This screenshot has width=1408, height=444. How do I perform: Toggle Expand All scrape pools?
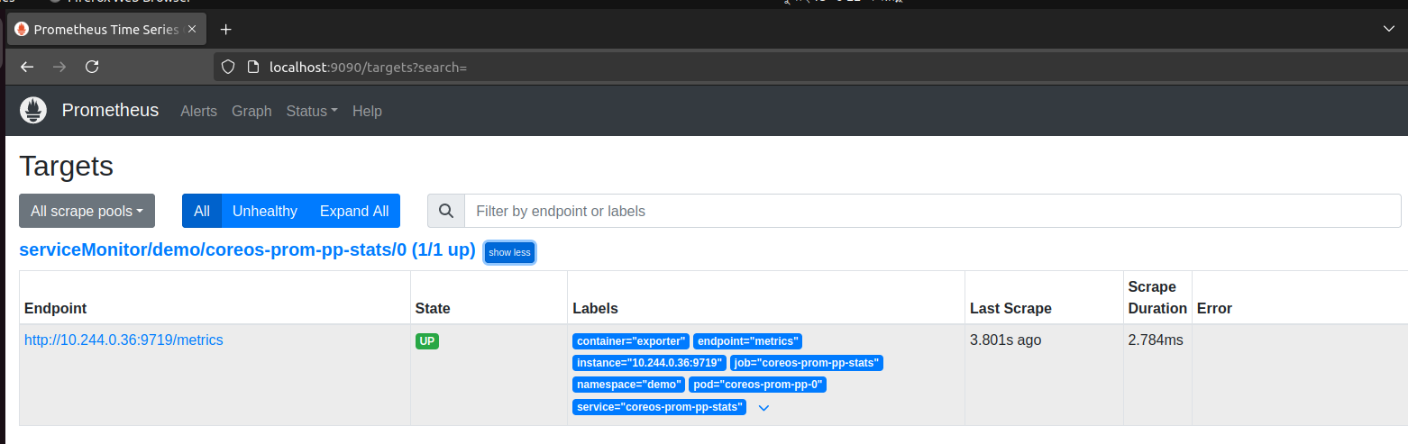(354, 211)
